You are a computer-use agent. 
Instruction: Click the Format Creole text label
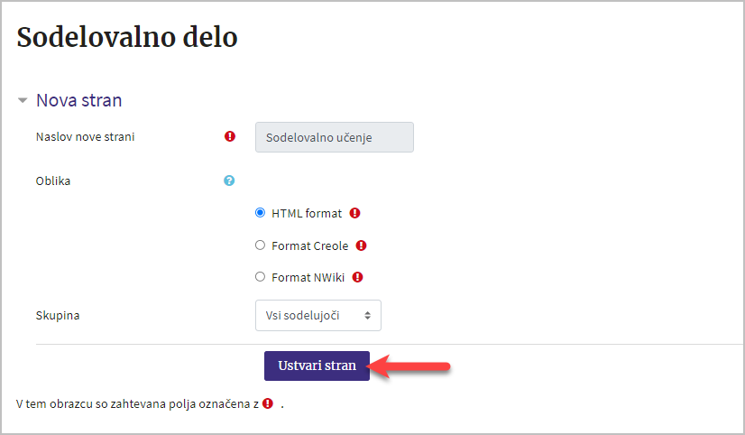pos(309,245)
